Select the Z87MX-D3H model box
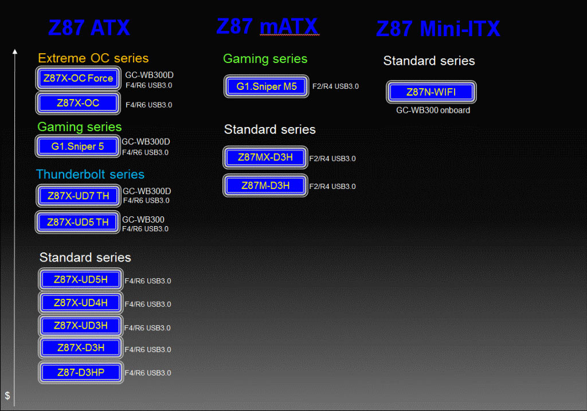The image size is (587, 411). click(x=265, y=157)
